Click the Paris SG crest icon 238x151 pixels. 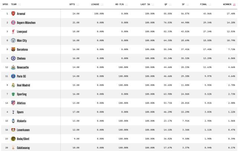coord(13,76)
